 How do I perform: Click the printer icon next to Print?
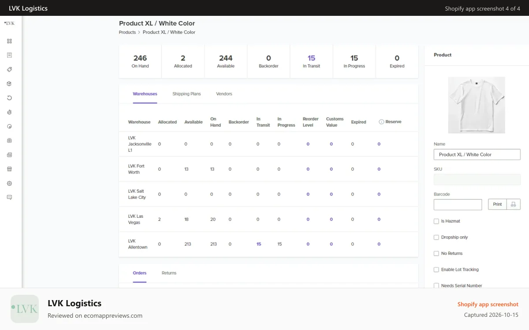[x=513, y=204]
